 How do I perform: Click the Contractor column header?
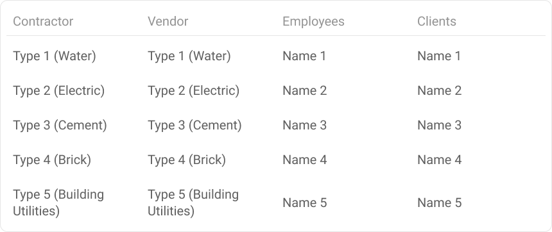(x=43, y=21)
